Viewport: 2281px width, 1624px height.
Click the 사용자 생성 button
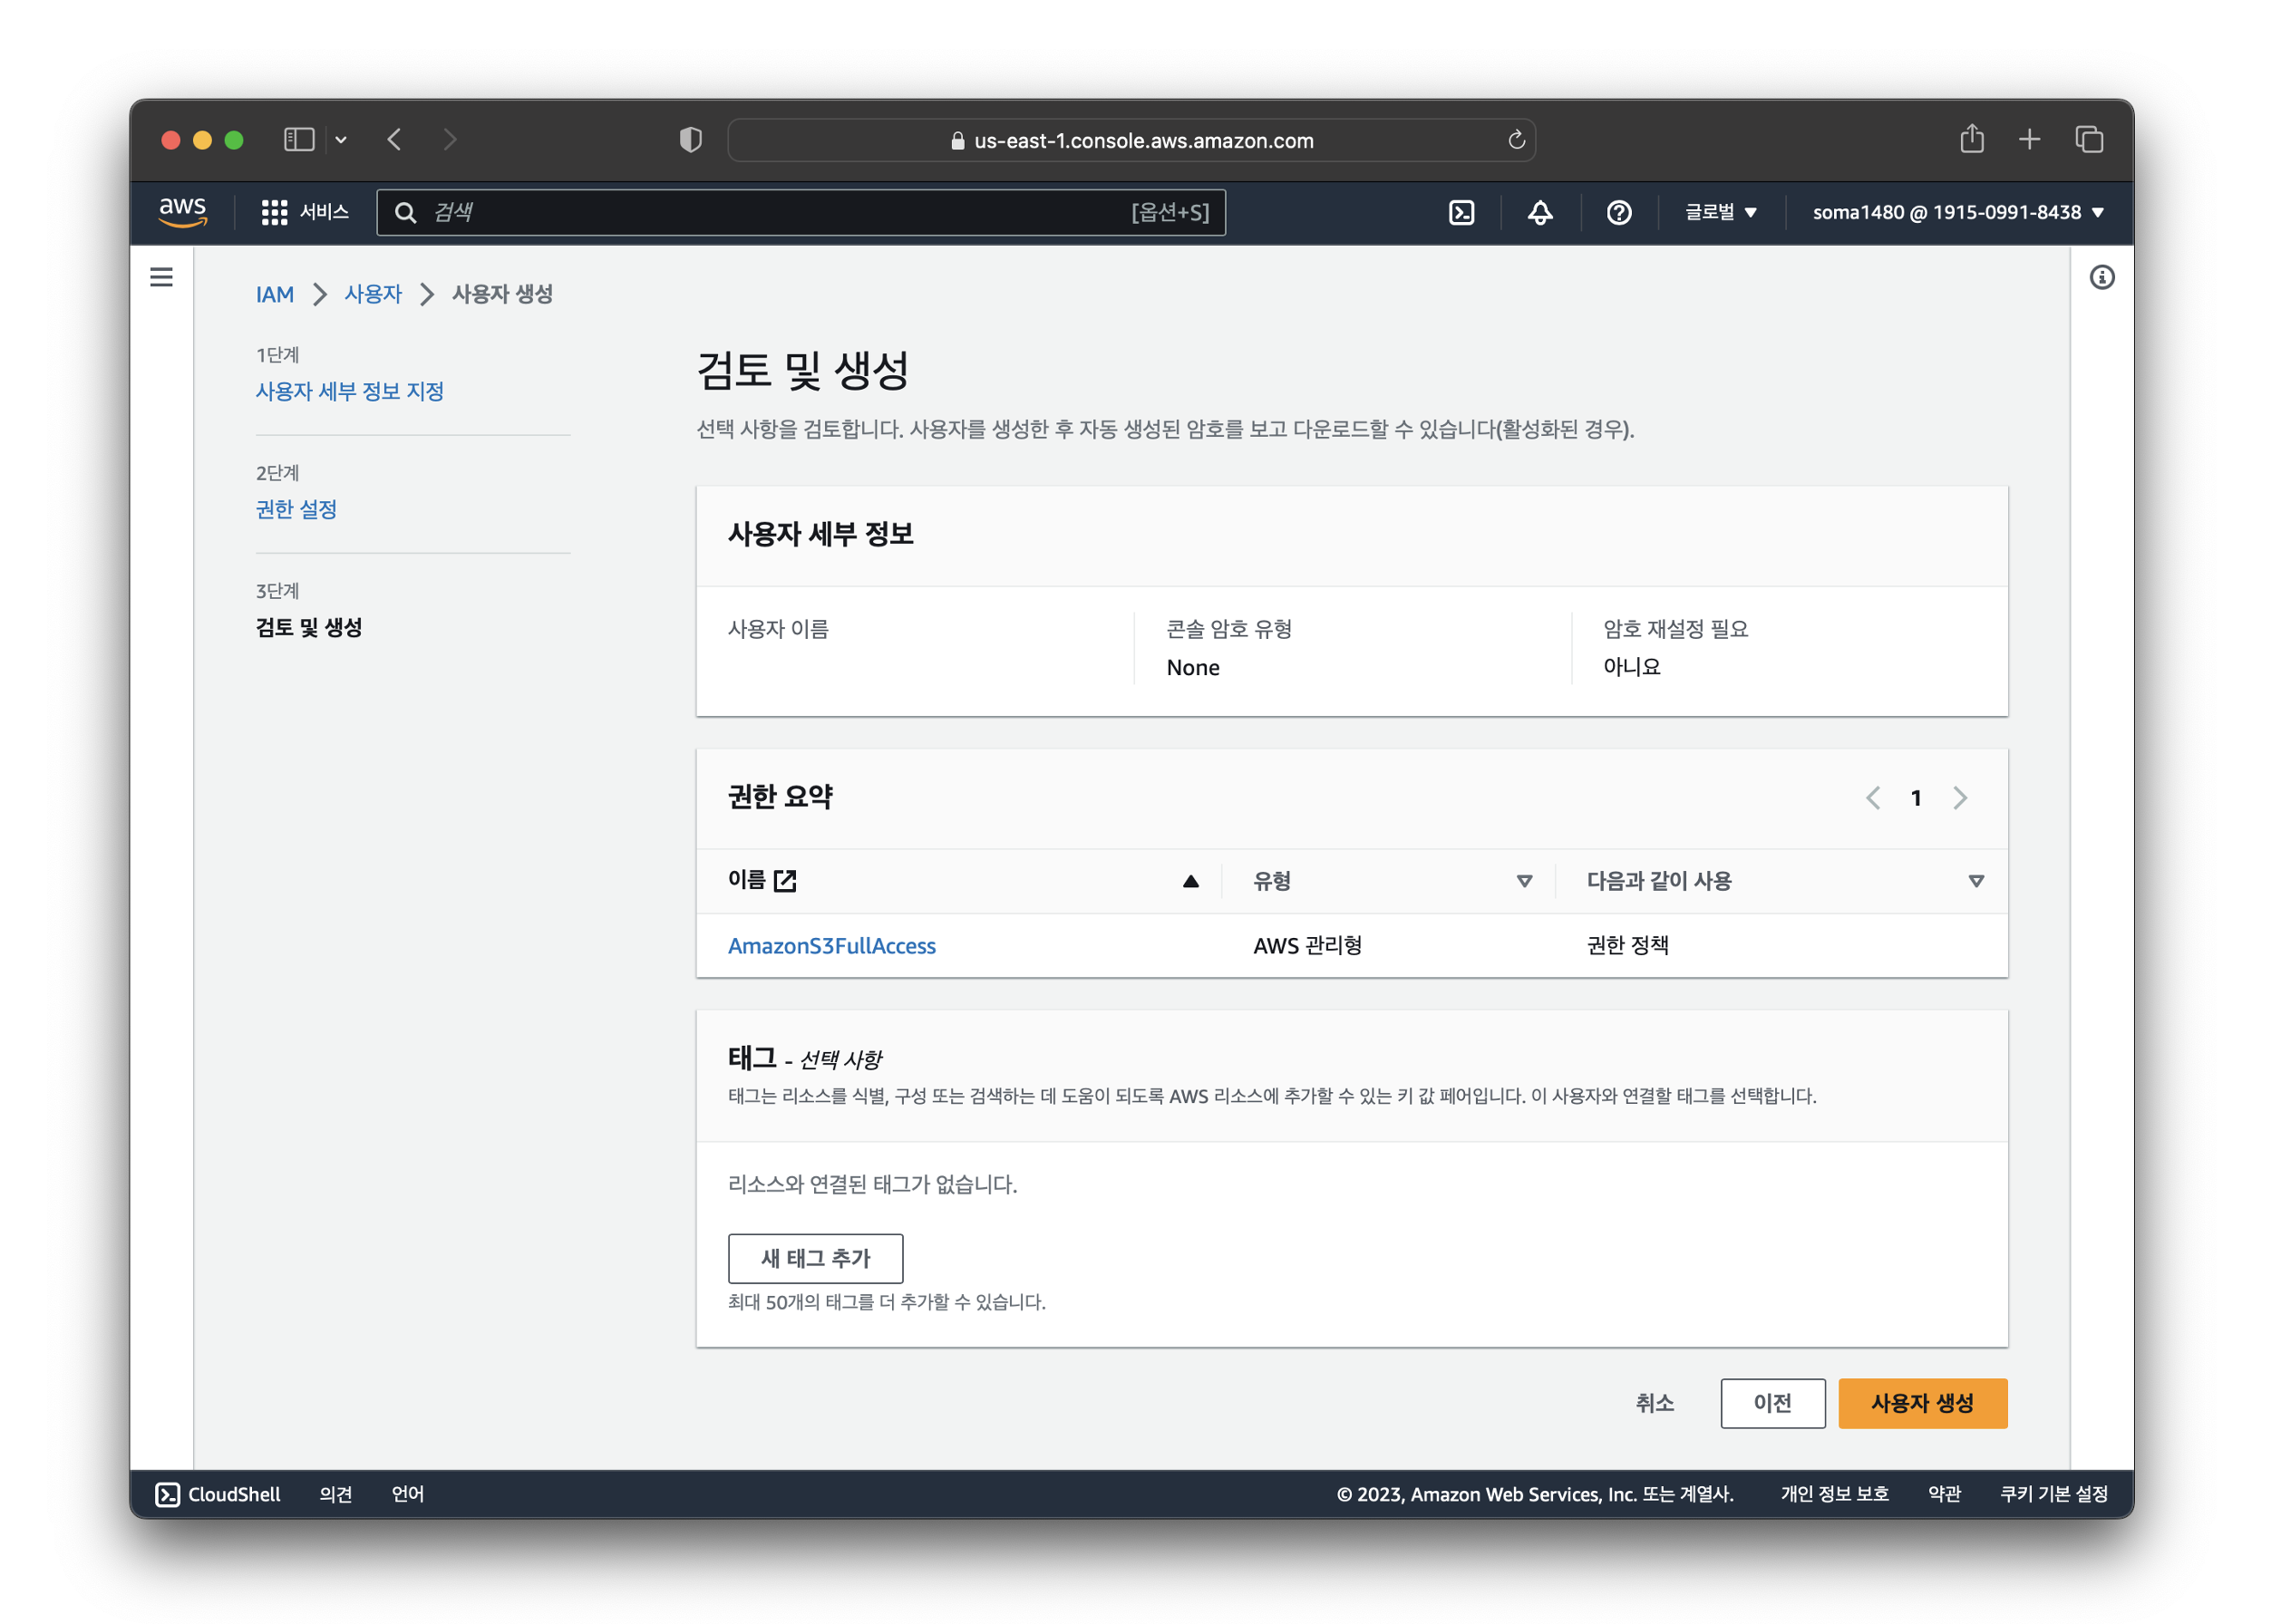click(x=1921, y=1403)
